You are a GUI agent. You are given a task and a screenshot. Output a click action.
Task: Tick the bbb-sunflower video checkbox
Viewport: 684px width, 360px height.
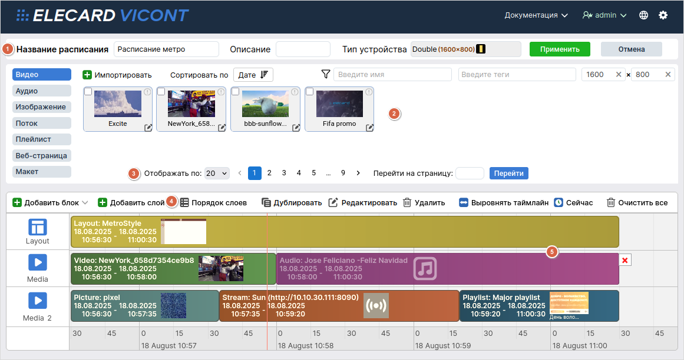click(235, 92)
